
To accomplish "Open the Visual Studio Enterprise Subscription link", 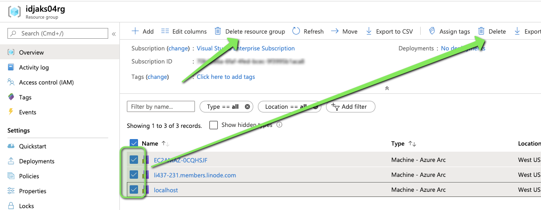I will [x=246, y=49].
